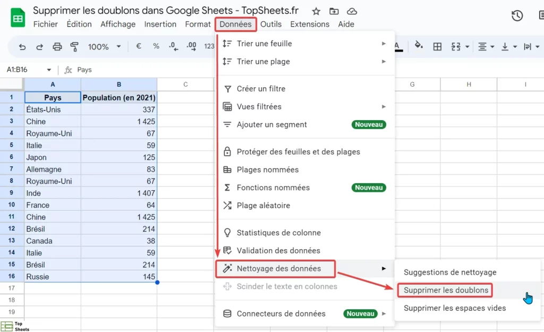Expand Nettoyage des données submenu
544x332 pixels.
pyautogui.click(x=304, y=268)
